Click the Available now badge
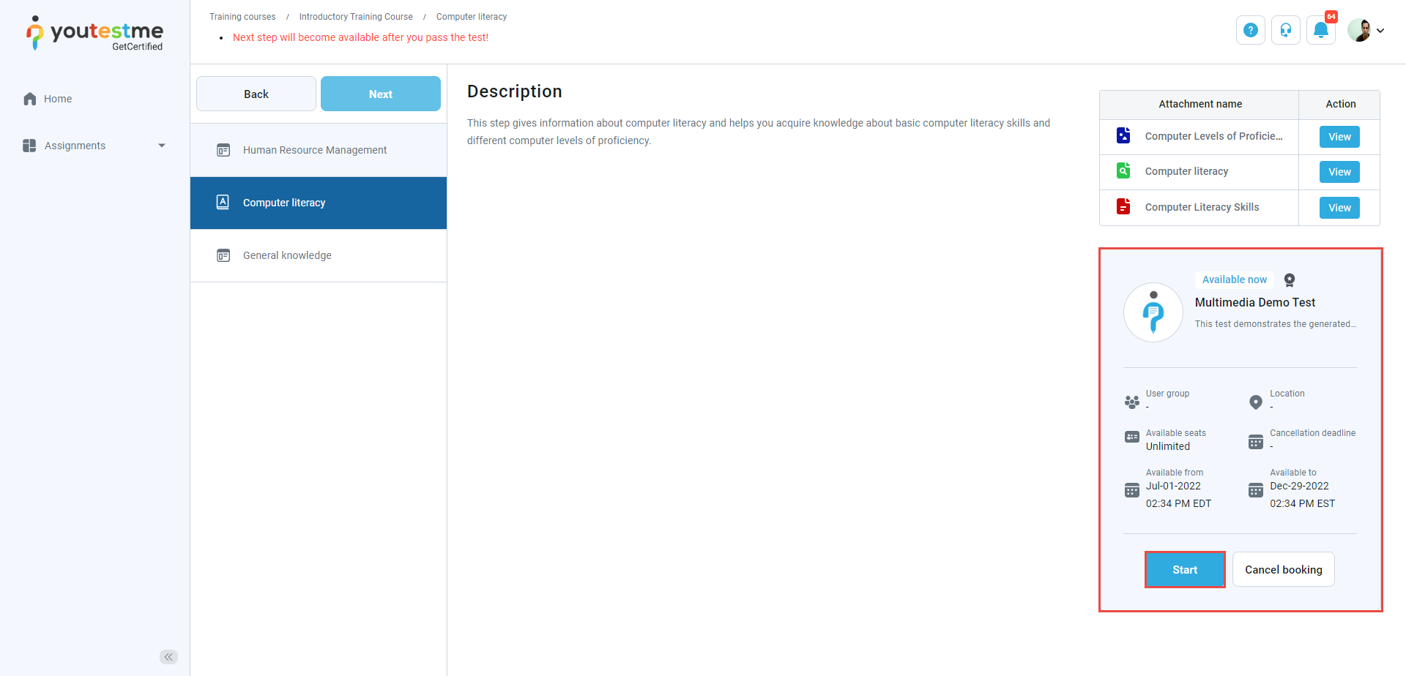Image resolution: width=1406 pixels, height=676 pixels. [x=1235, y=279]
